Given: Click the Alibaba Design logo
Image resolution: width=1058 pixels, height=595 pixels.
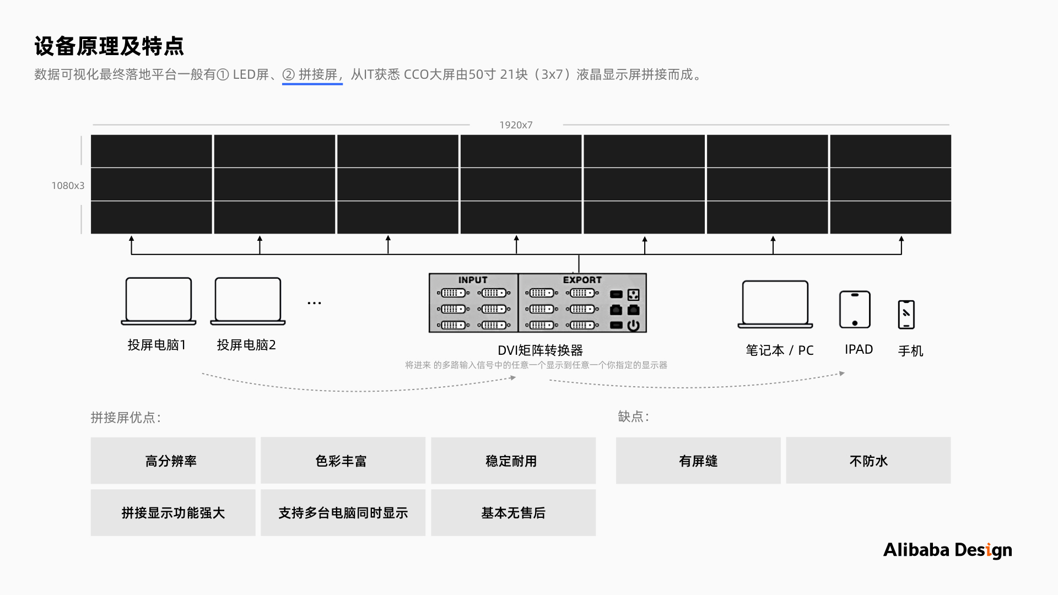Looking at the screenshot, I should (x=947, y=550).
